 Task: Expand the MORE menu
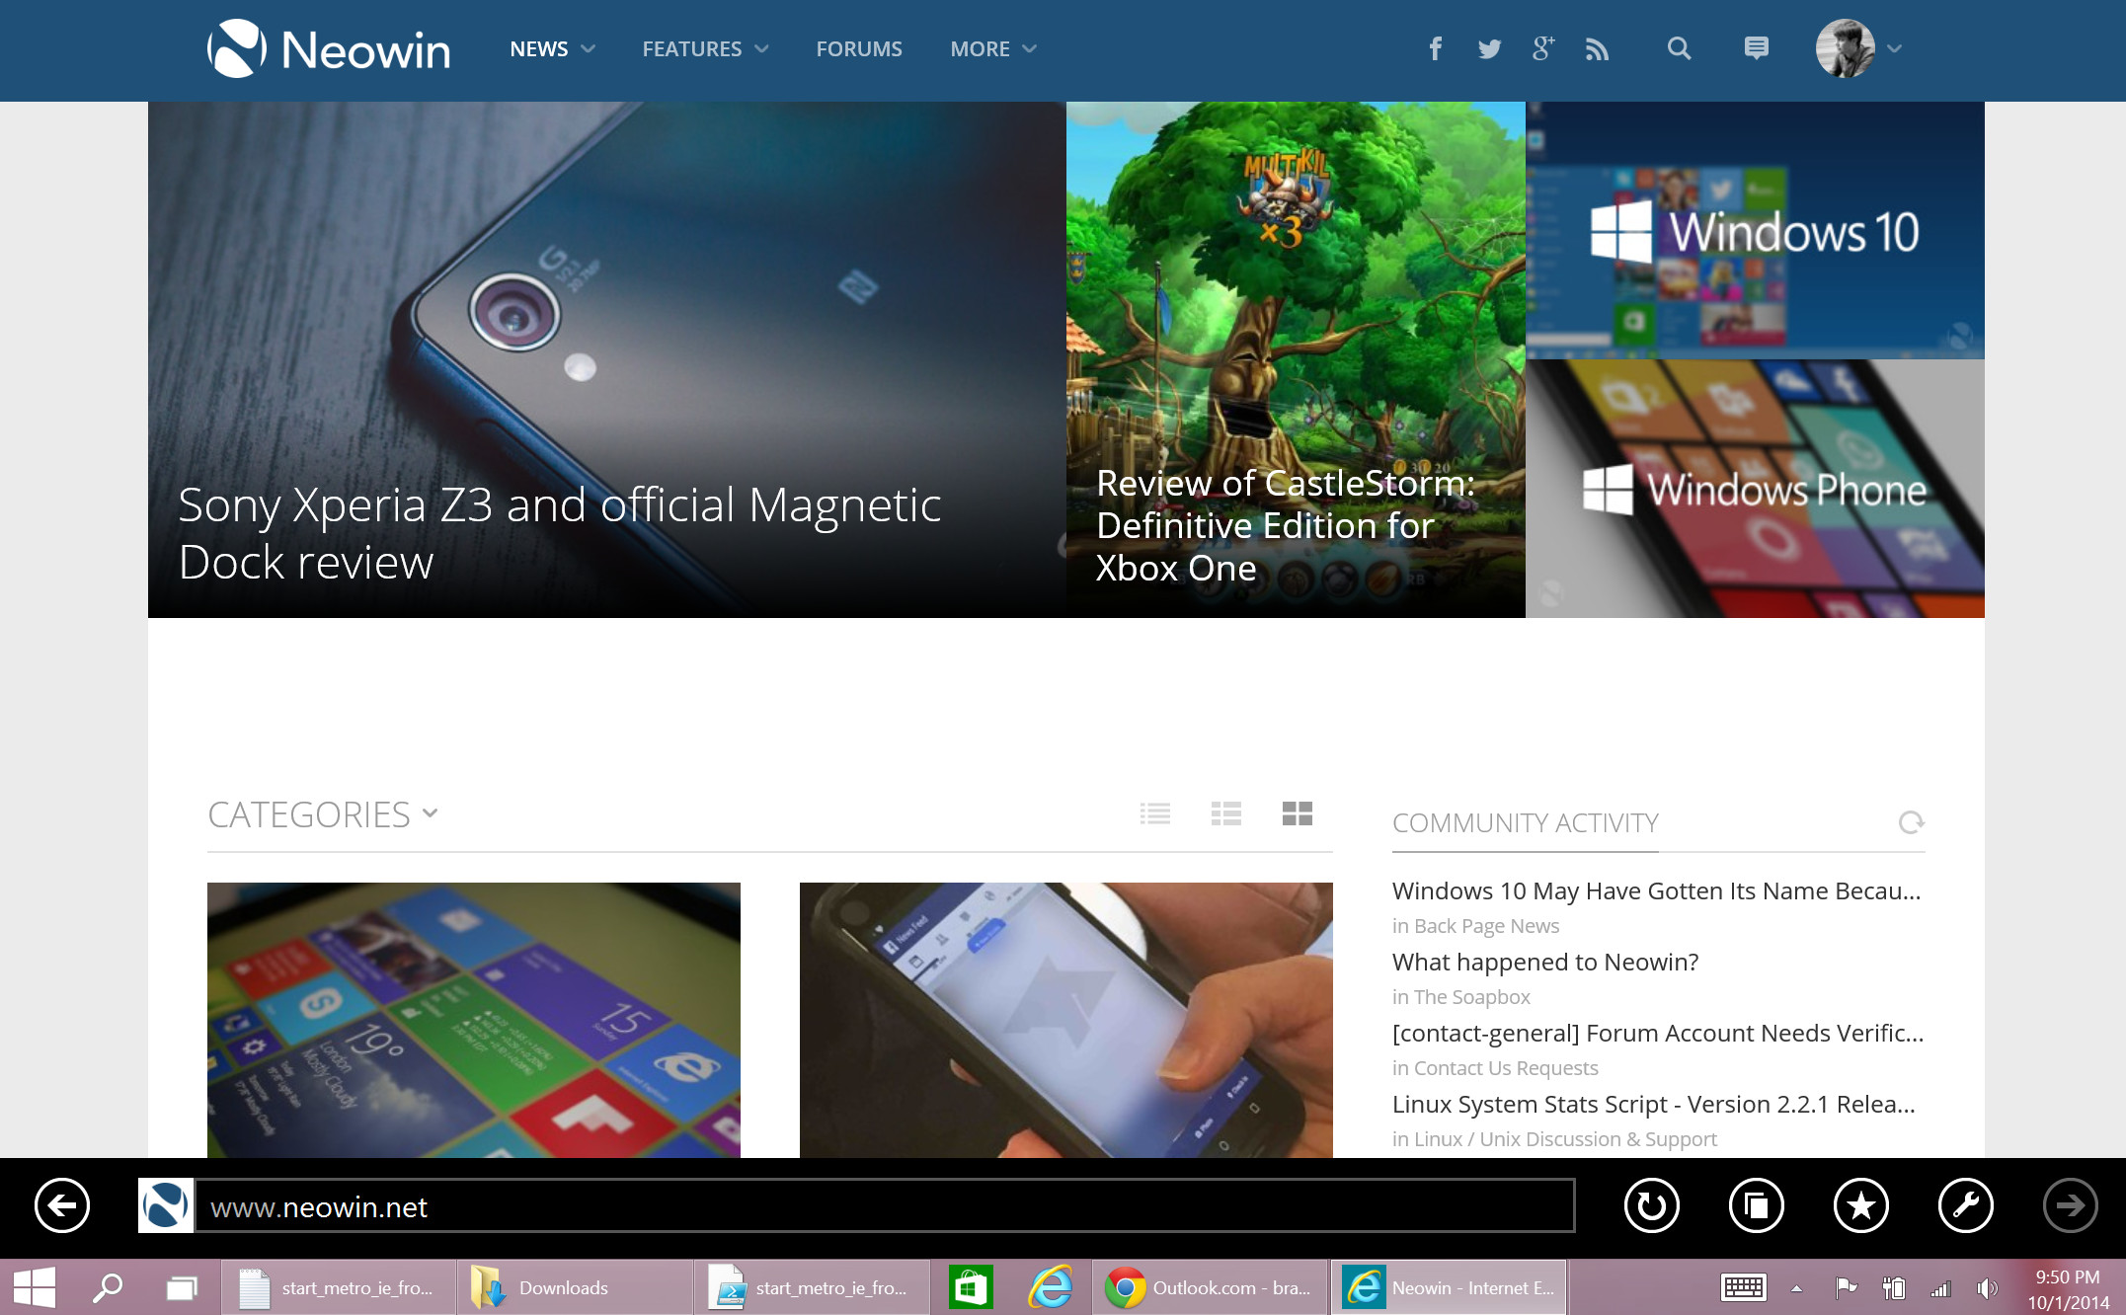pos(993,48)
